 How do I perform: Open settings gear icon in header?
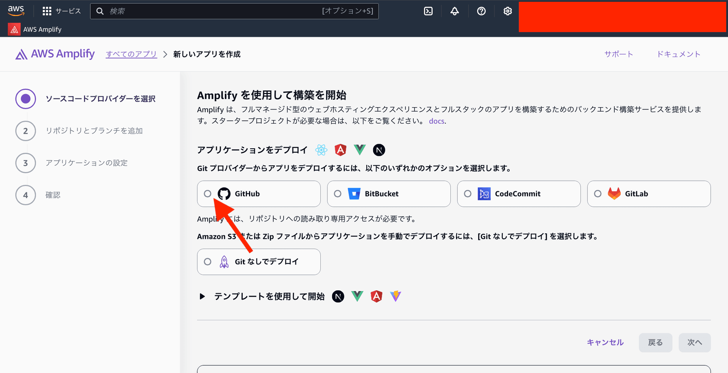click(508, 11)
